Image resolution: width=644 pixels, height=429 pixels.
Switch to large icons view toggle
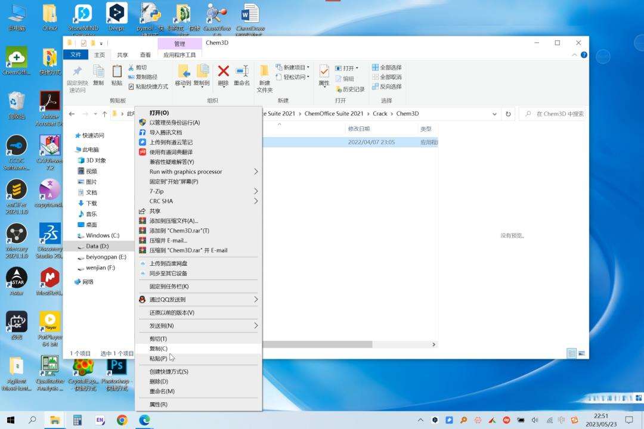(581, 353)
